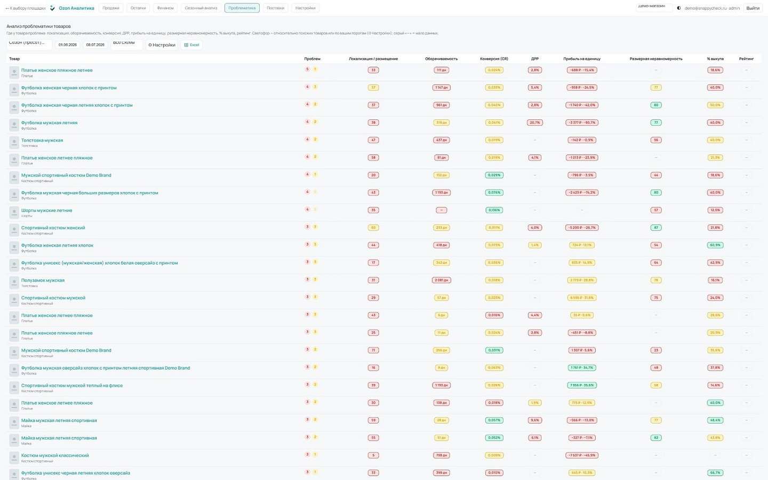Click the start date field 01.06.2026
The height and width of the screenshot is (480, 768).
68,45
